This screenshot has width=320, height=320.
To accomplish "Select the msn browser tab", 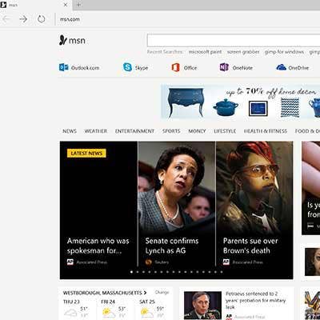I will [36, 5].
